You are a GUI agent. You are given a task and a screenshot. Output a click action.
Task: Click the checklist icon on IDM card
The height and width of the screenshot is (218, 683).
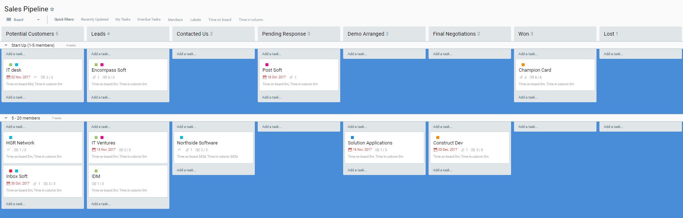coord(94,183)
